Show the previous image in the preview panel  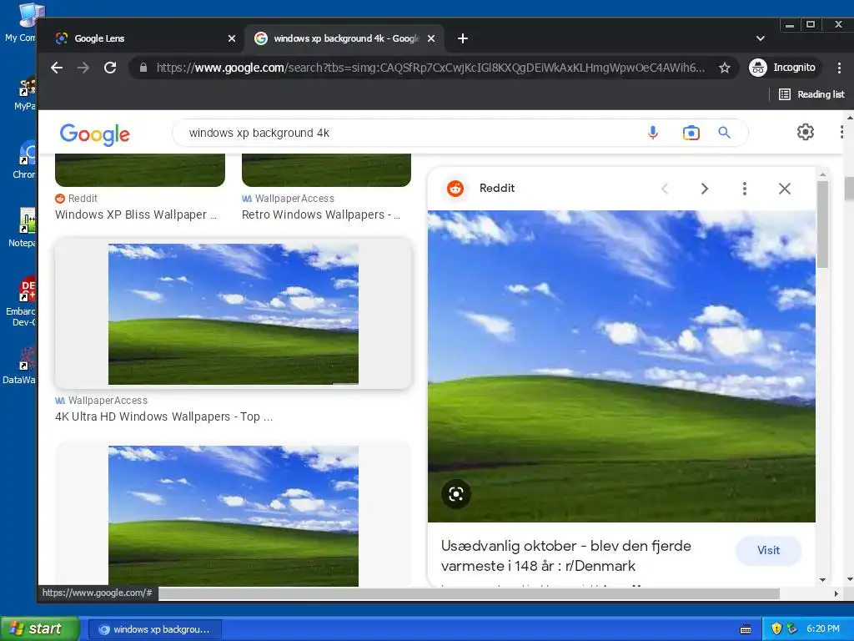(665, 189)
